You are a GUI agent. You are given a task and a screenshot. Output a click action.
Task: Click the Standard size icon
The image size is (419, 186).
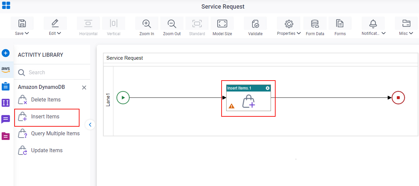click(197, 24)
